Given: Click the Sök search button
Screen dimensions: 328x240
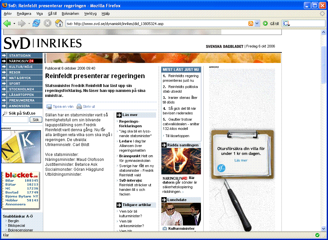Looking at the screenshot, I should pos(36,120).
